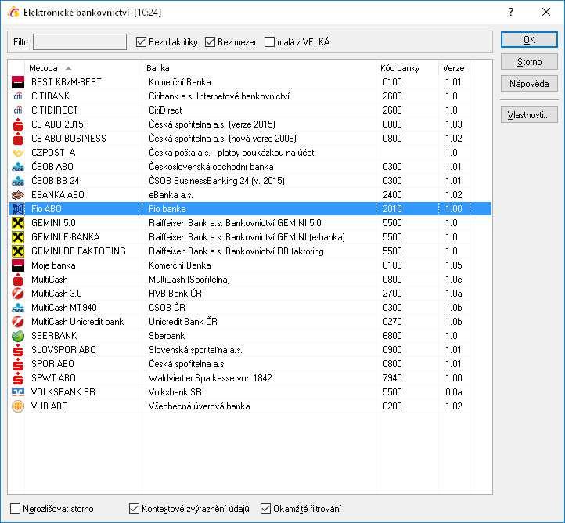This screenshot has height=523, width=565.
Task: Confirm selection with the OK button
Action: 529,40
